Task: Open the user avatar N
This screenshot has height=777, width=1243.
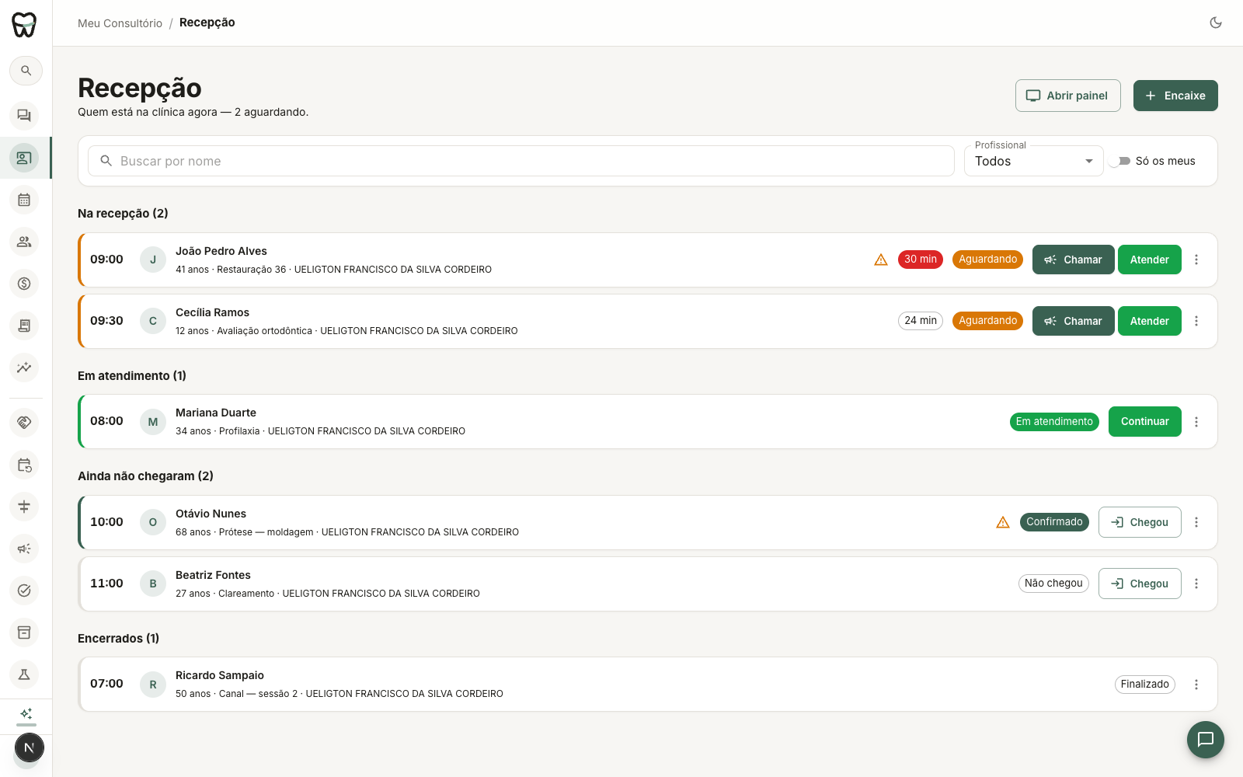Action: tap(30, 748)
